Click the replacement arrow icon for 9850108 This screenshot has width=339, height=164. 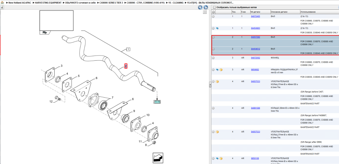coord(217,158)
